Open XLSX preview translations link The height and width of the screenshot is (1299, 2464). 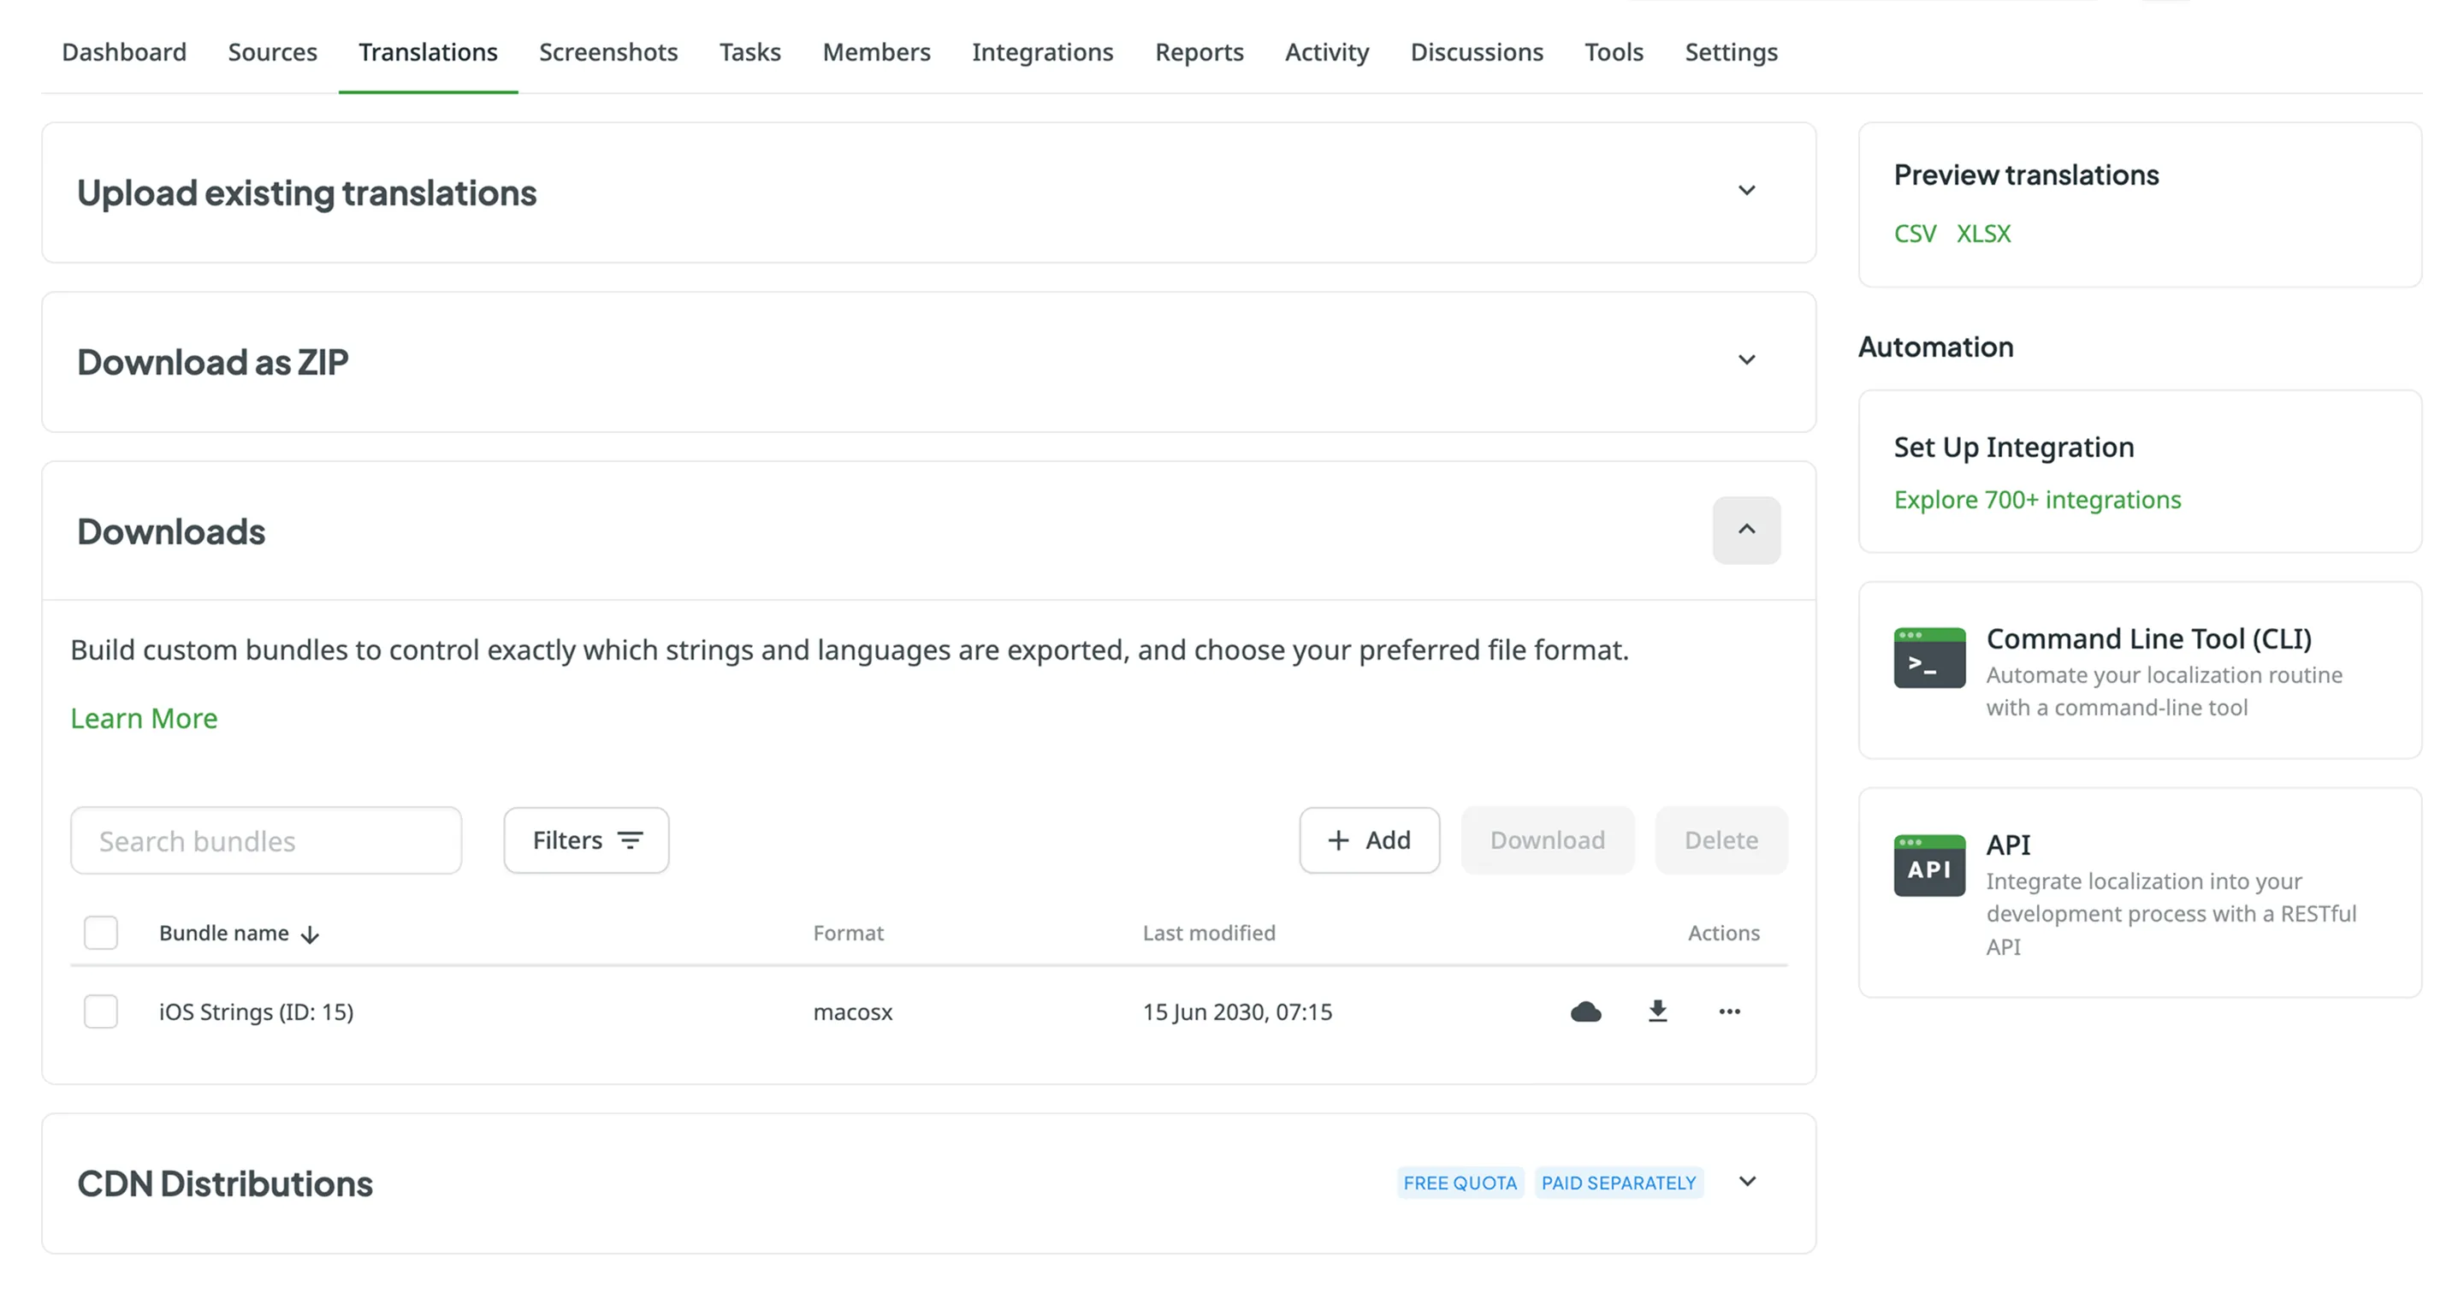click(x=1983, y=234)
